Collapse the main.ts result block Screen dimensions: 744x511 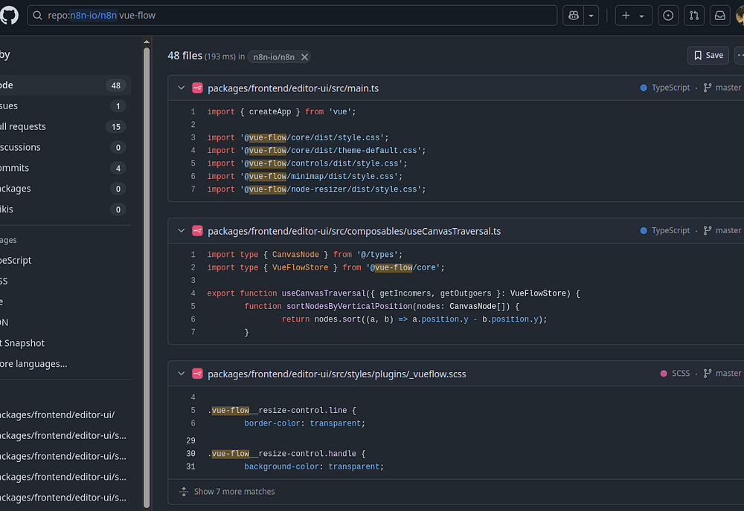pyautogui.click(x=181, y=88)
